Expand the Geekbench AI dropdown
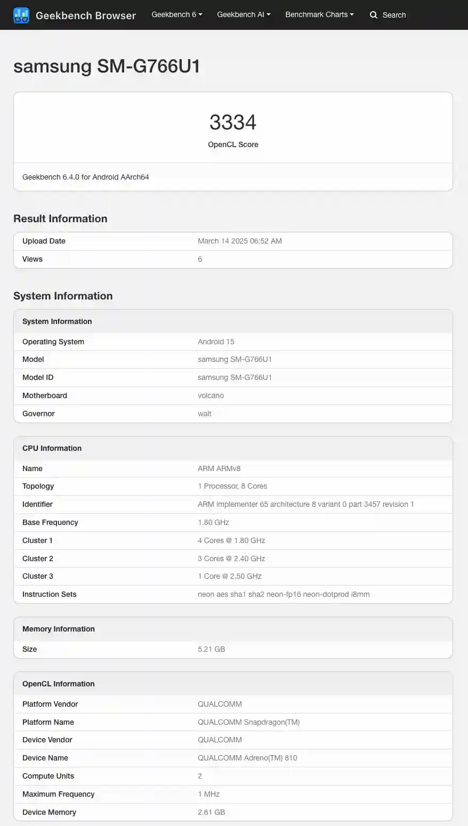 coord(244,14)
